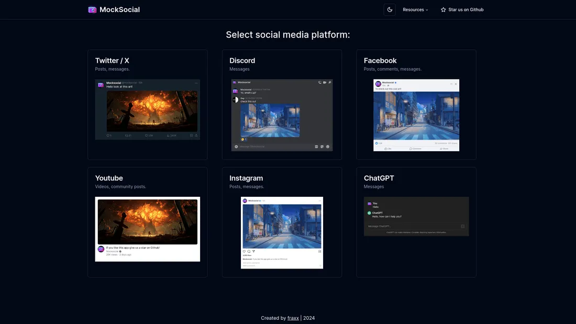Viewport: 576px width, 324px height.
Task: Select the Discord platform heading
Action: [x=242, y=61]
